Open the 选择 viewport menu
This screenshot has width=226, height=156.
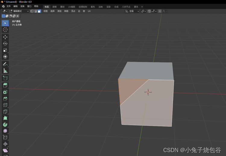52,11
